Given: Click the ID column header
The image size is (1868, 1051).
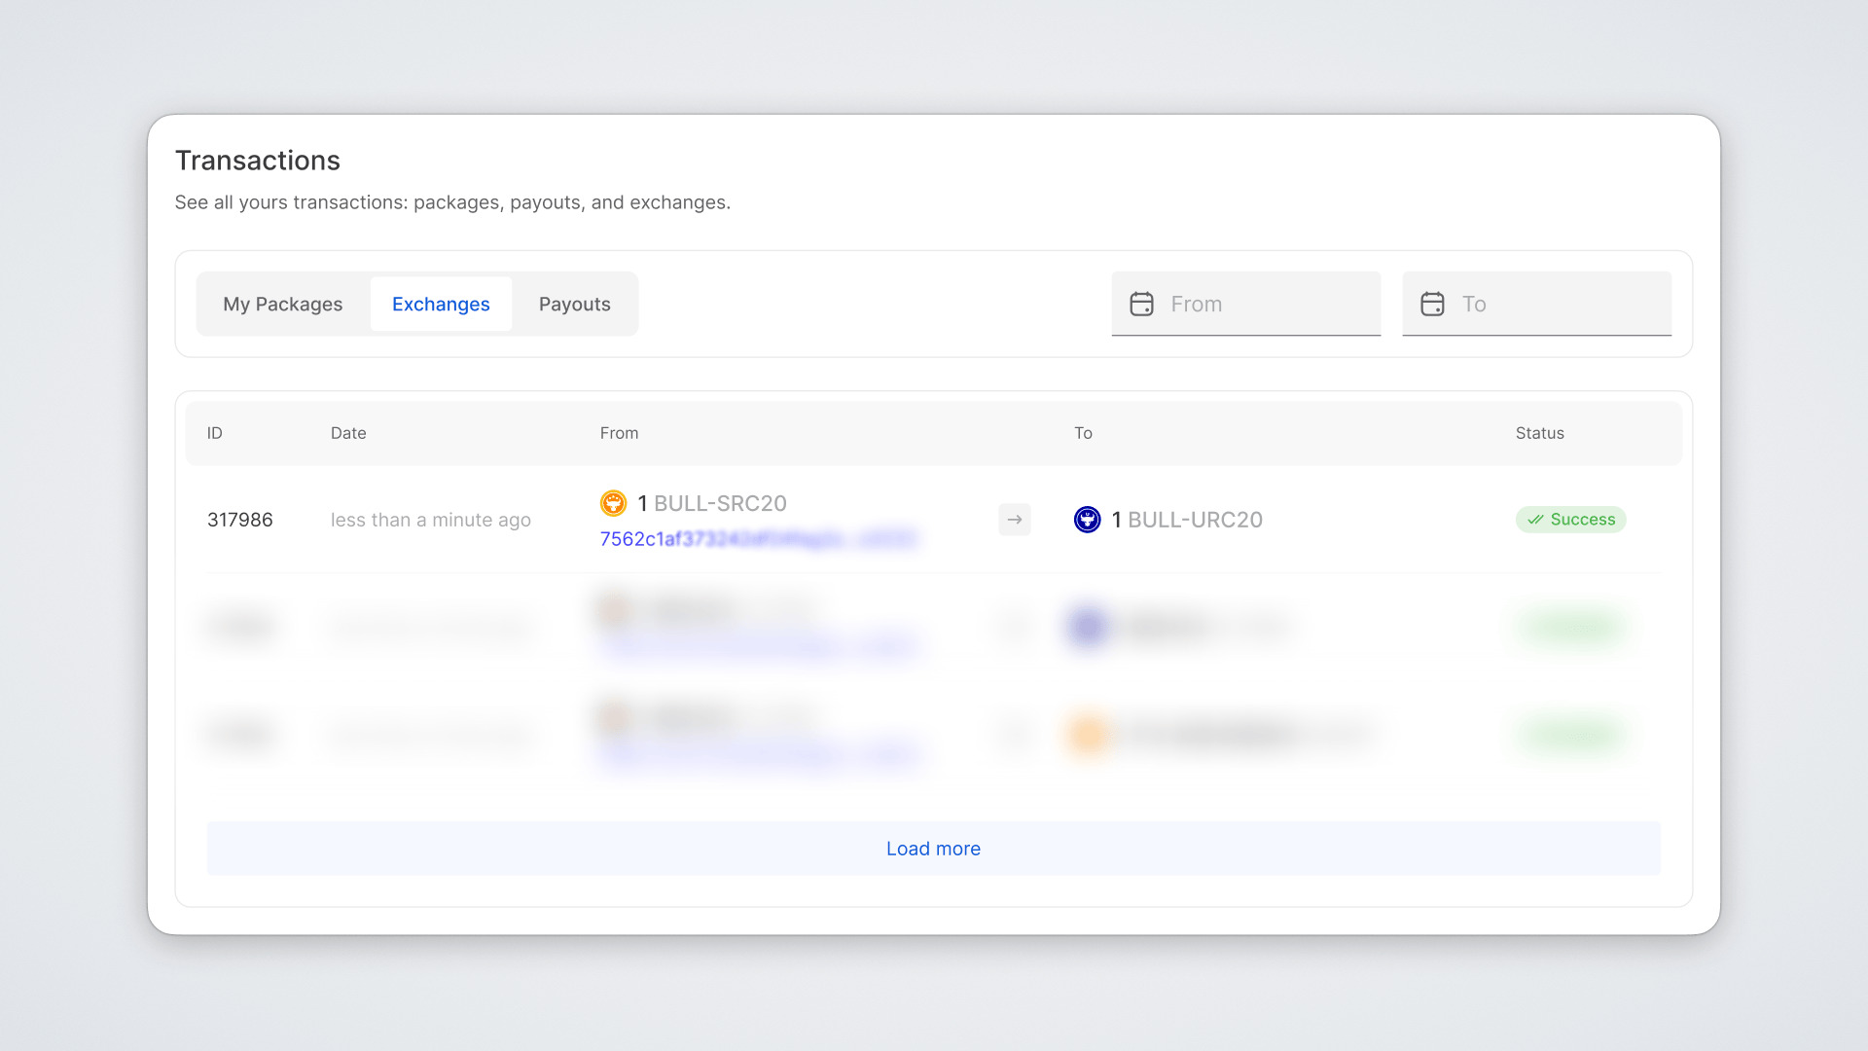Looking at the screenshot, I should point(214,433).
